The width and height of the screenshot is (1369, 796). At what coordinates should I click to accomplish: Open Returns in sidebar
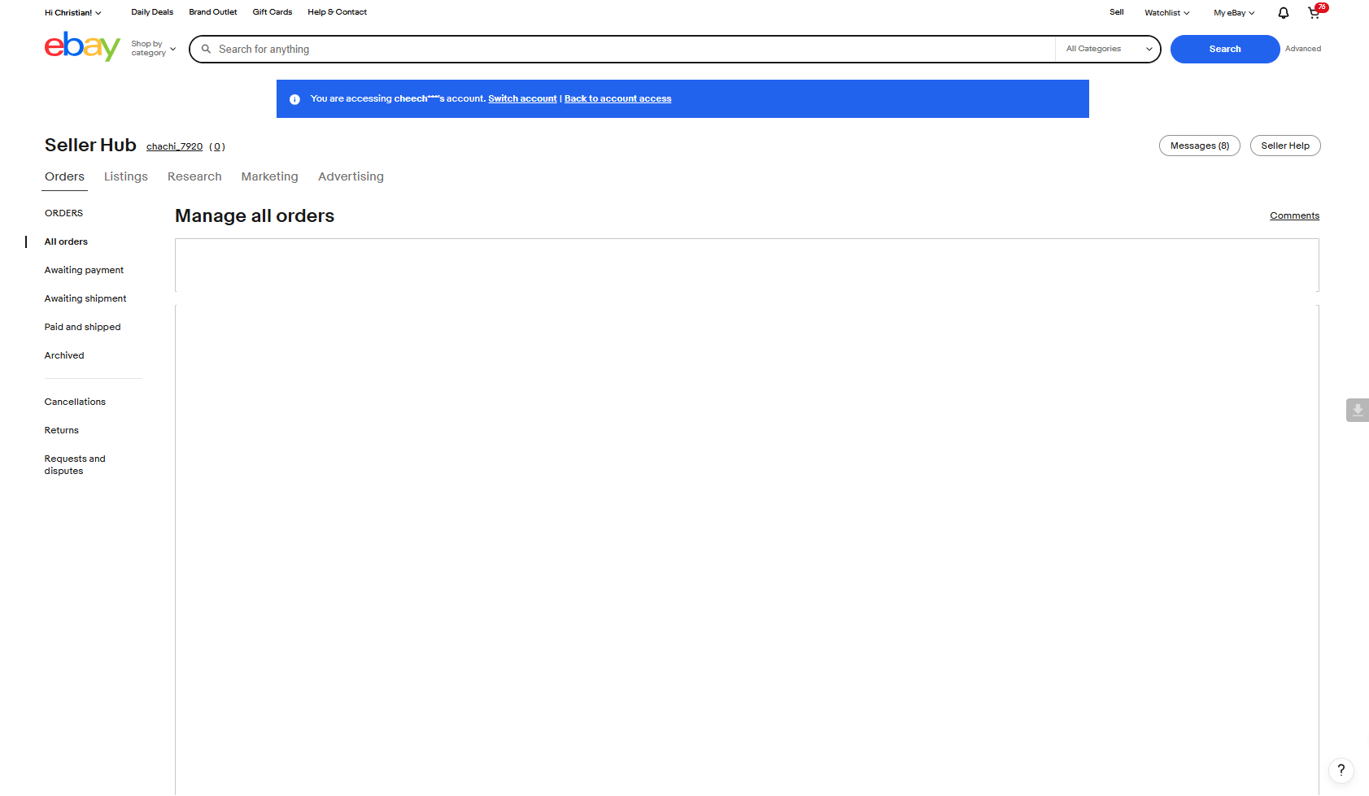(62, 430)
